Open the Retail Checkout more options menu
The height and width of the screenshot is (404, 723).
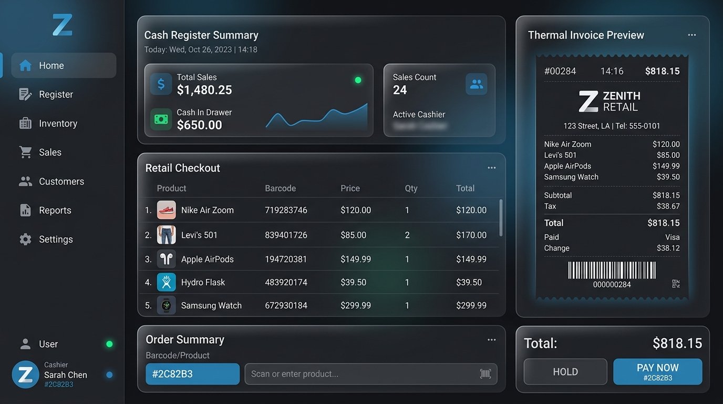coord(491,168)
